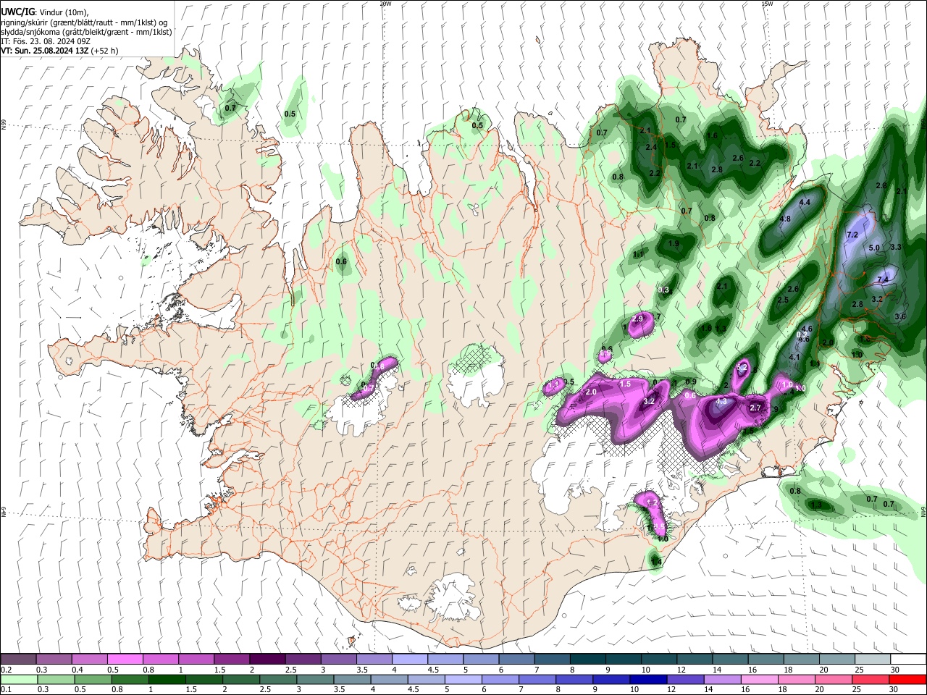Click the white 5.2 snowfall label
The image size is (927, 695).
tap(741, 368)
